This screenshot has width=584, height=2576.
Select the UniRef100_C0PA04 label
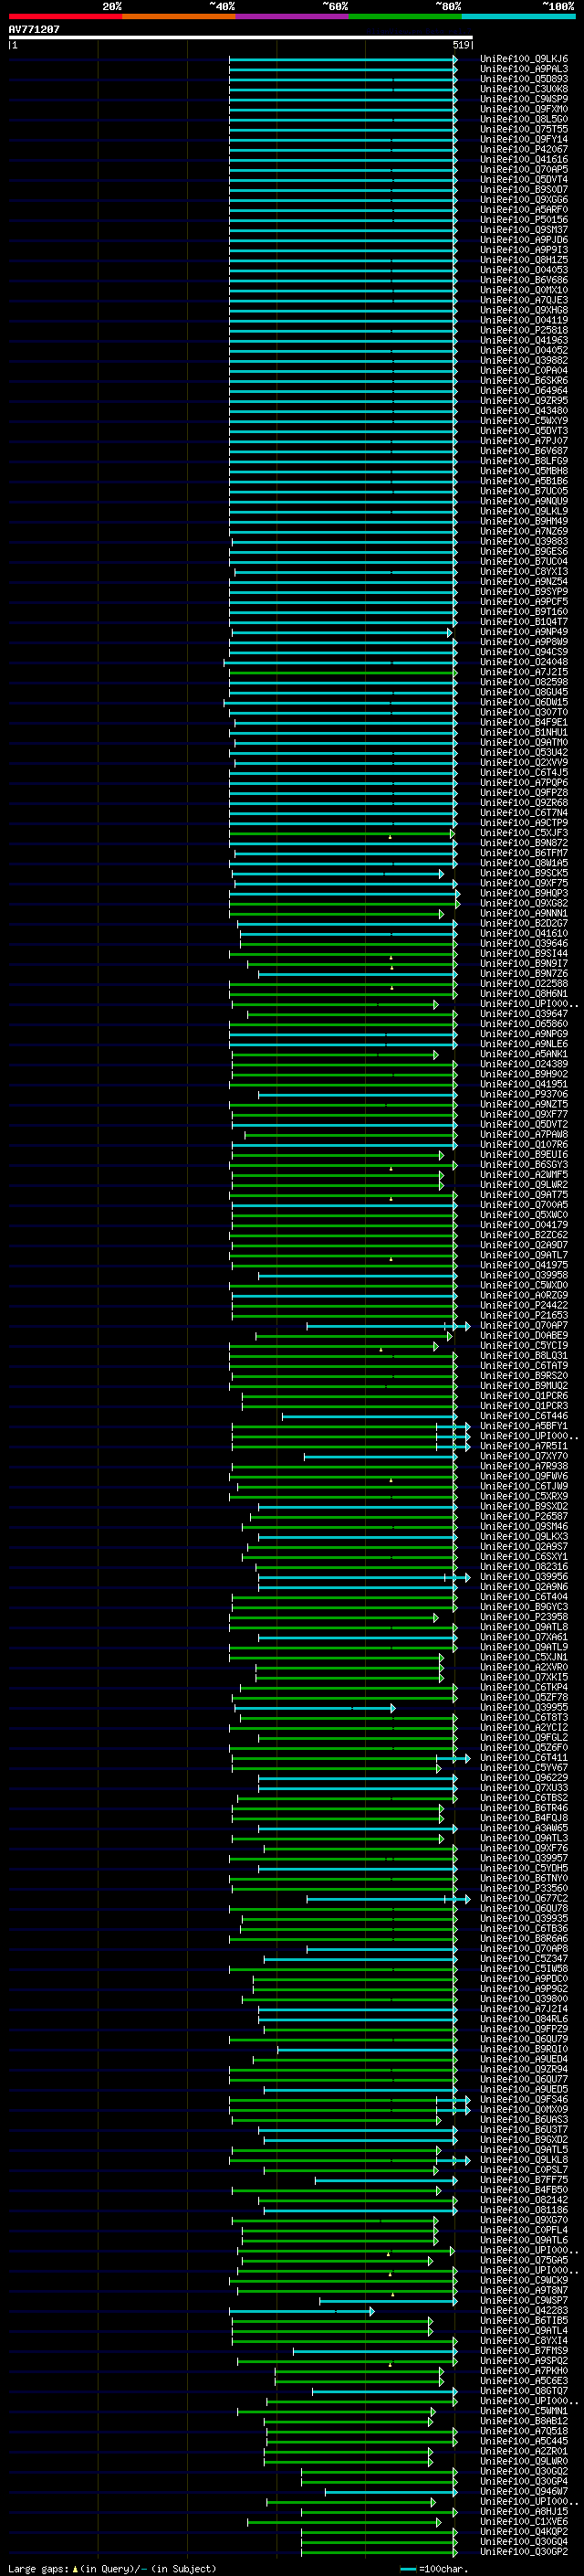coord(524,370)
